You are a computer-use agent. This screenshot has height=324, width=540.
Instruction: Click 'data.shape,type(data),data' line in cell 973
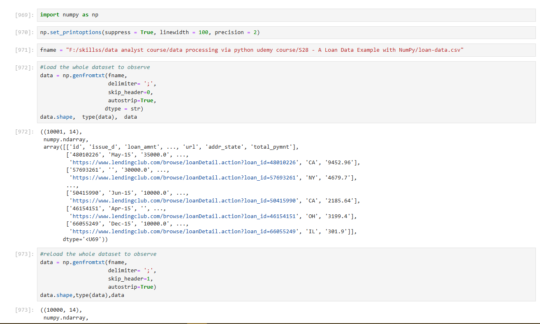tap(82, 295)
